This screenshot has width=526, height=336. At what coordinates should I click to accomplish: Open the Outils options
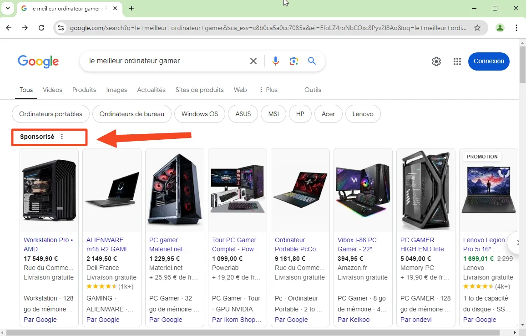click(x=313, y=90)
